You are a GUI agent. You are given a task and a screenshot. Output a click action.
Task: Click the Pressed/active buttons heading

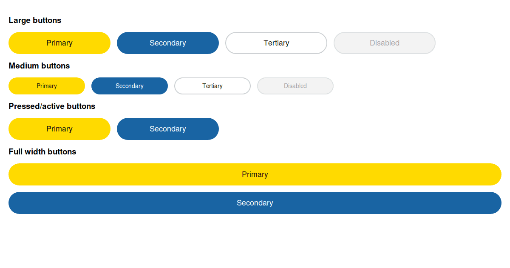click(x=52, y=106)
